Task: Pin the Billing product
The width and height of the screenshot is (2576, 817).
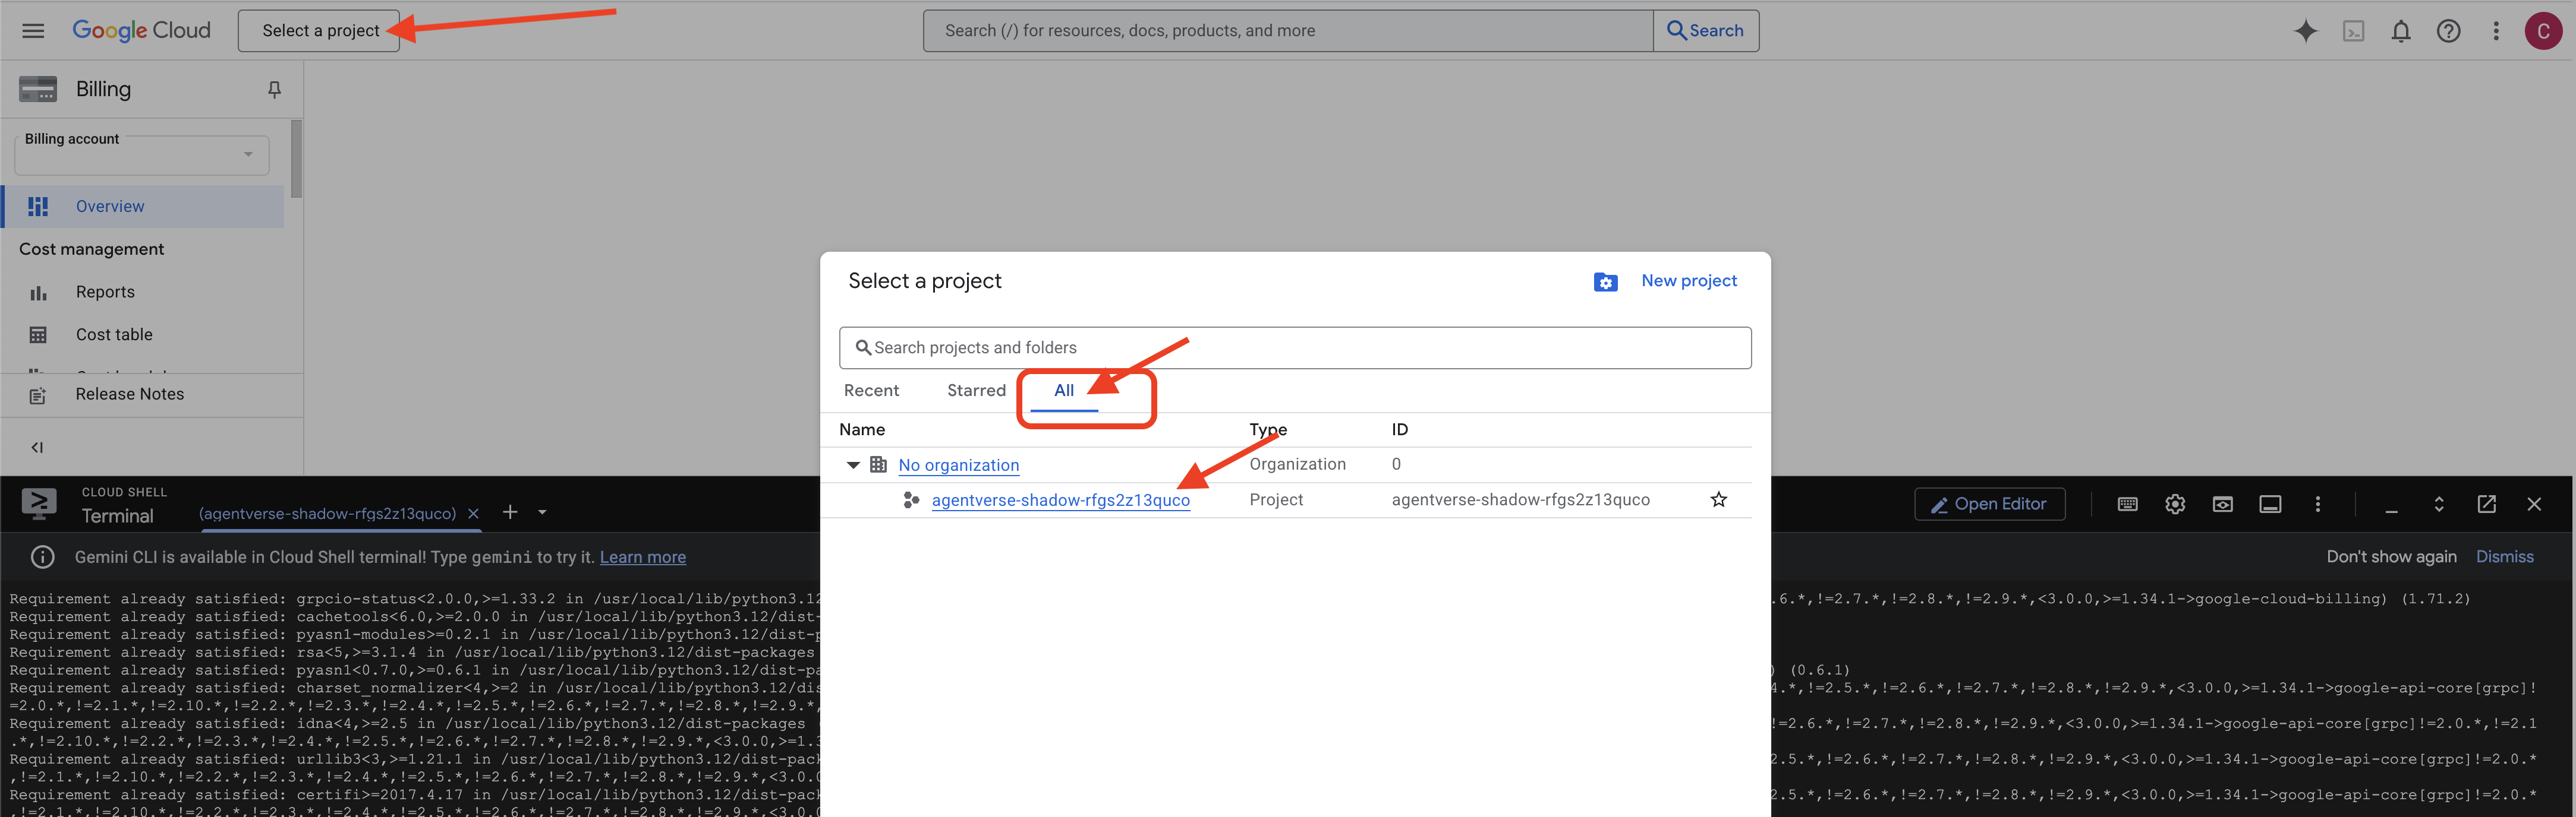Action: click(274, 90)
